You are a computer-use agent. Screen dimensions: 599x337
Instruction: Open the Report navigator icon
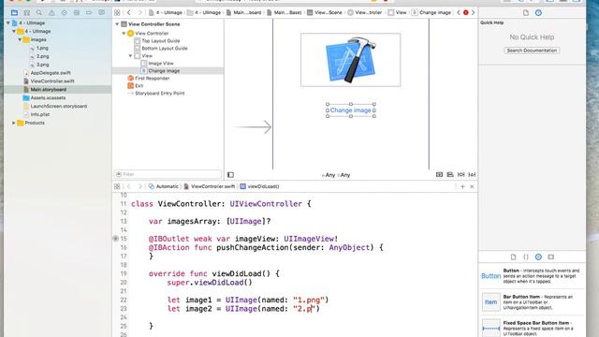[x=101, y=12]
